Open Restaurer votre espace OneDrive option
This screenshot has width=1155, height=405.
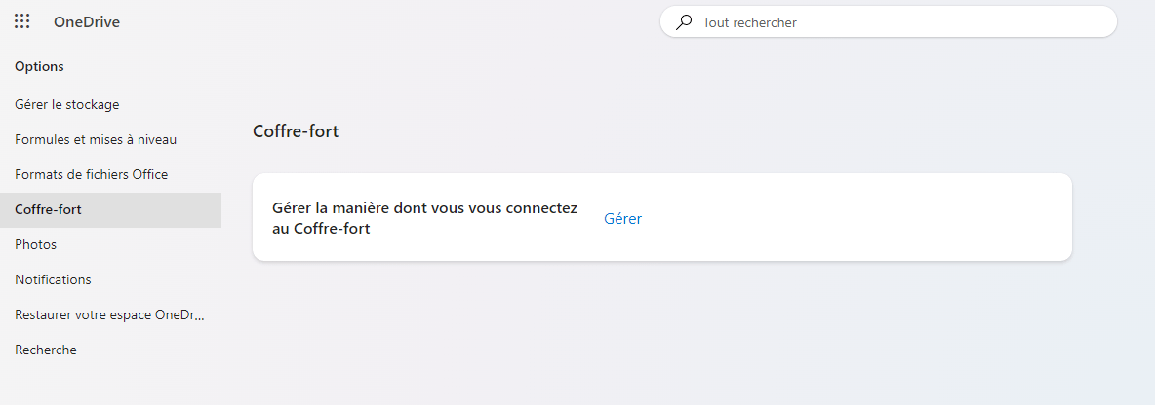pyautogui.click(x=110, y=315)
